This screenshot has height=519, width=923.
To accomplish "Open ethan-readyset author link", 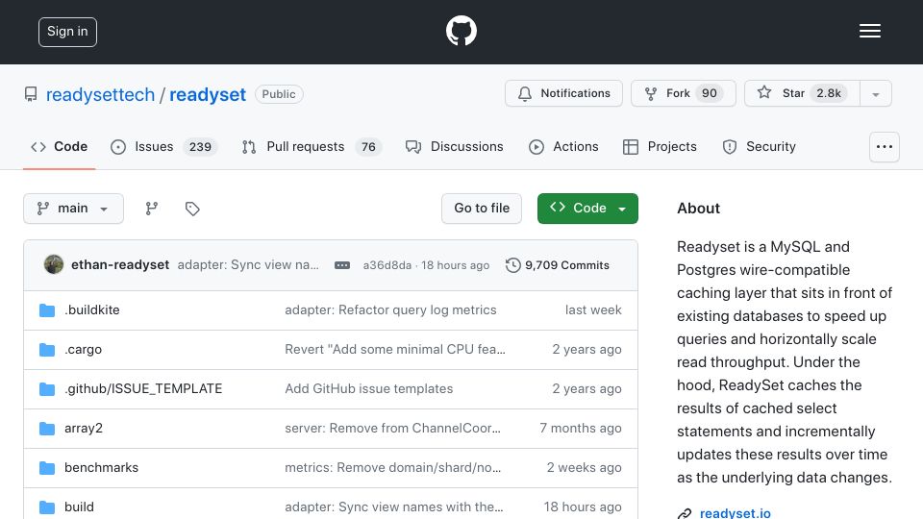I will pos(120,265).
